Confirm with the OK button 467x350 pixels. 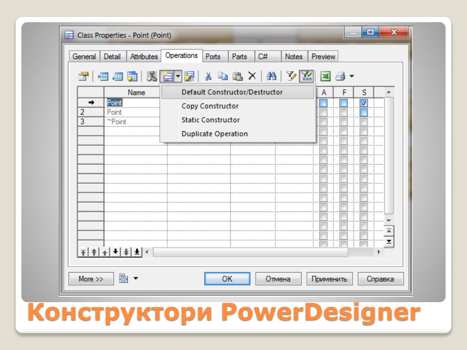(x=227, y=279)
